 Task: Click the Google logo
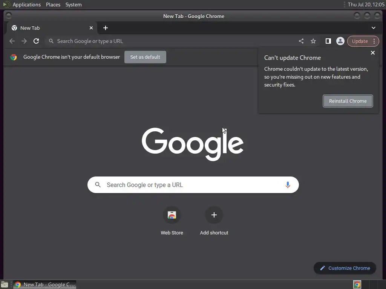[x=193, y=144]
